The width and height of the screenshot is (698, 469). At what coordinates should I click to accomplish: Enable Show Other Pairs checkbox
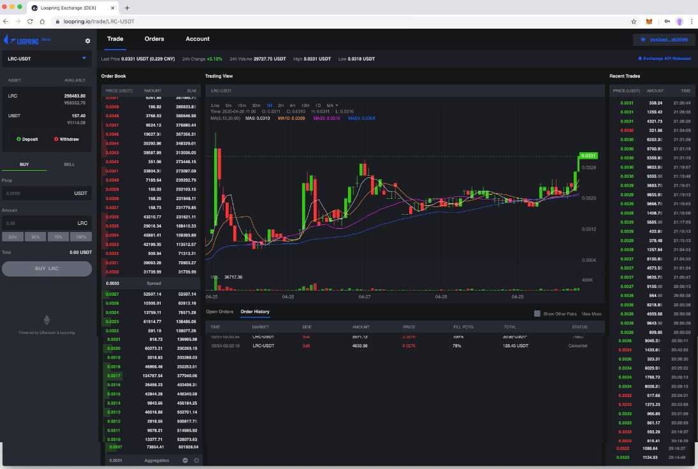pyautogui.click(x=537, y=314)
